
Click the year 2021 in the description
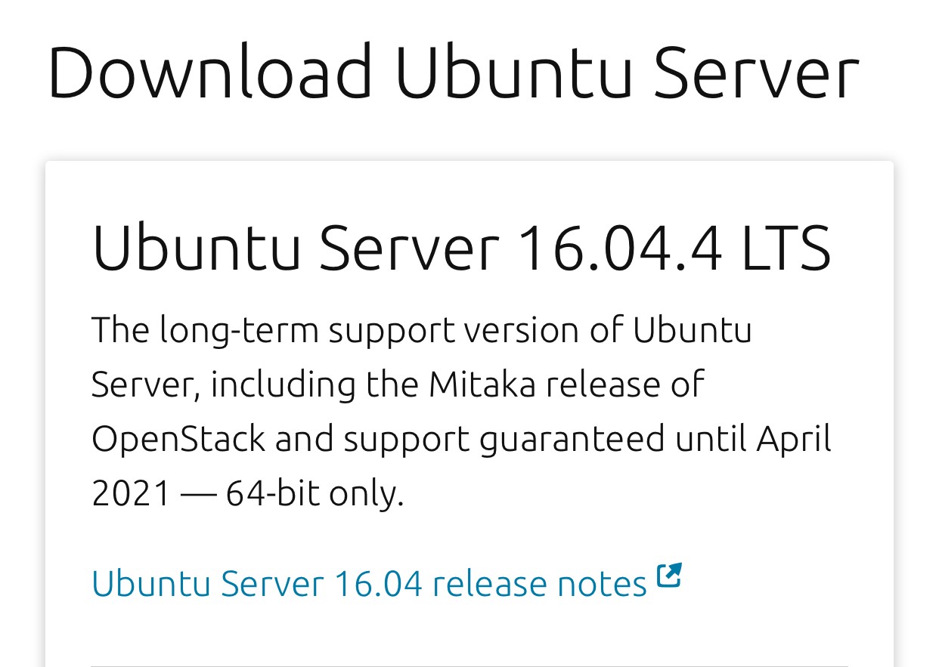pyautogui.click(x=132, y=493)
